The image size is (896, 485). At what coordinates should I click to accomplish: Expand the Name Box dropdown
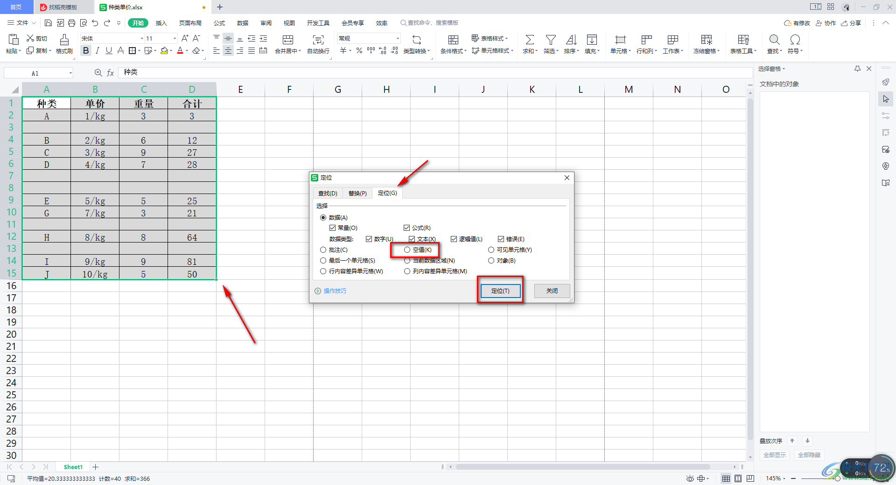tap(70, 73)
